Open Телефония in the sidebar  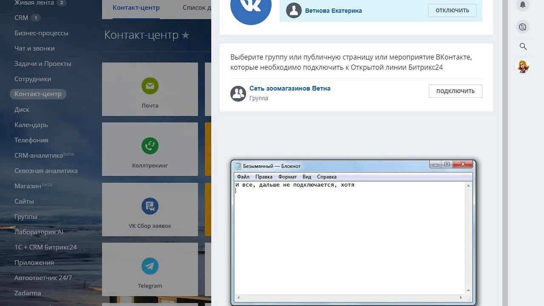coord(31,140)
